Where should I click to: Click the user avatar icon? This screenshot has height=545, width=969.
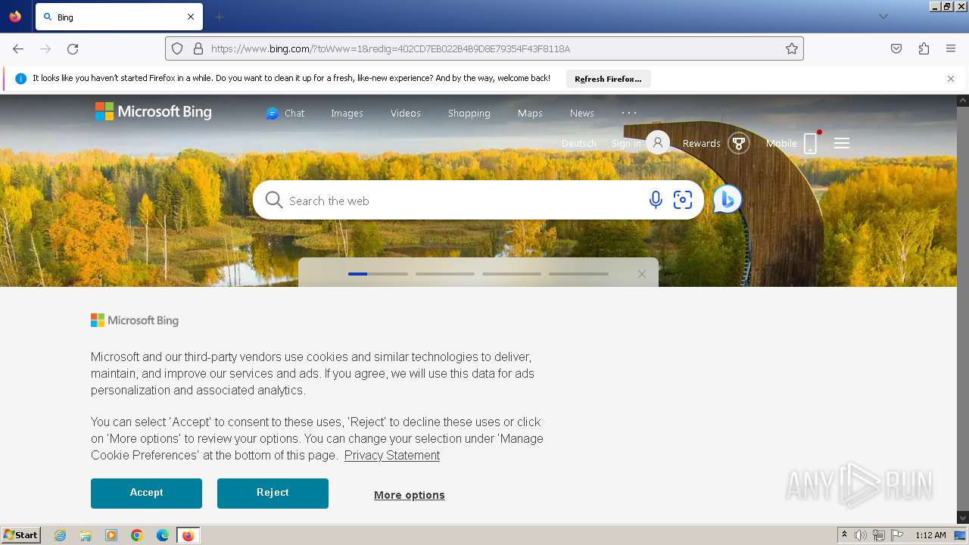(x=658, y=142)
